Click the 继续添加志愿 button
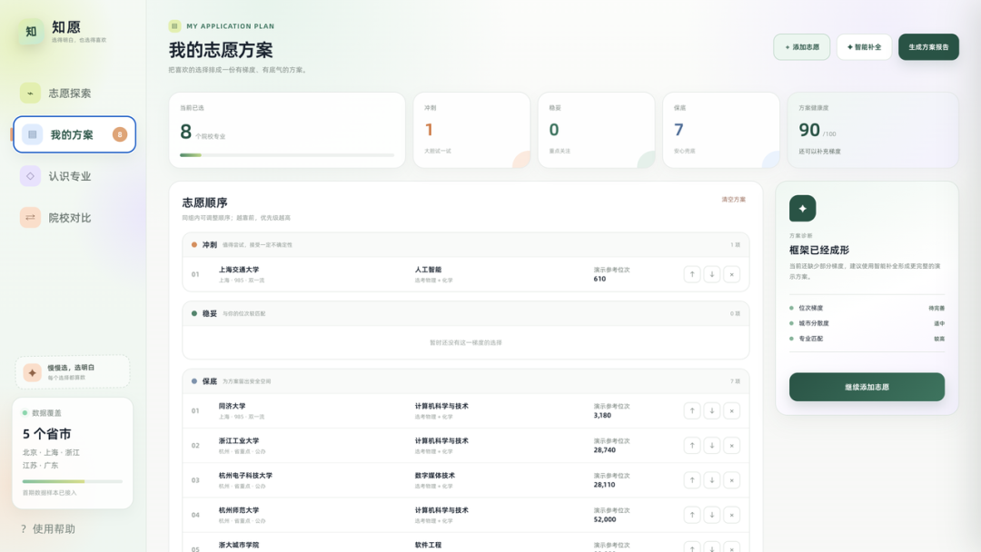The height and width of the screenshot is (552, 981). (x=867, y=387)
